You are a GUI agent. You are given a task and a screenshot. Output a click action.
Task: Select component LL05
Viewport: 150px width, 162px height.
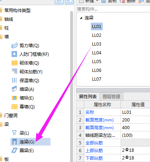pyautogui.click(x=97, y=62)
